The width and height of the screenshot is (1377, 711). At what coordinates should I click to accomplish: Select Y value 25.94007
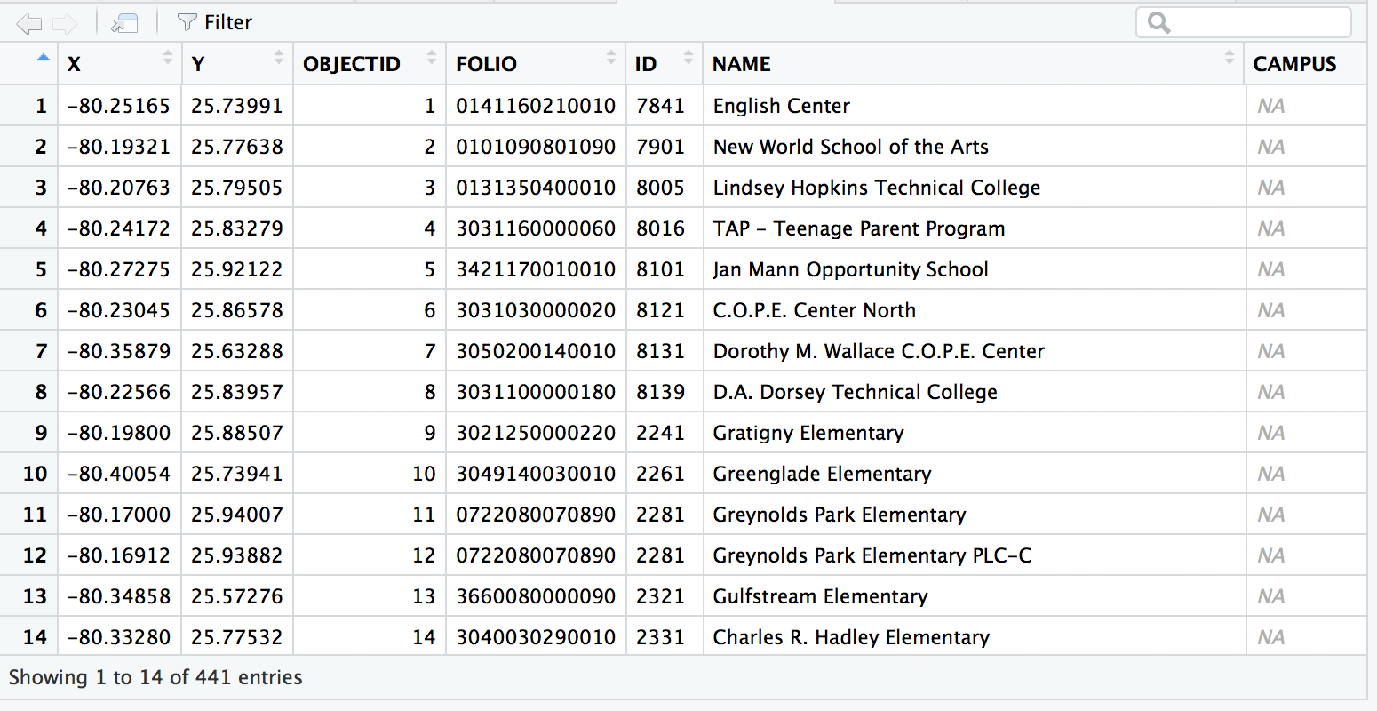point(237,515)
